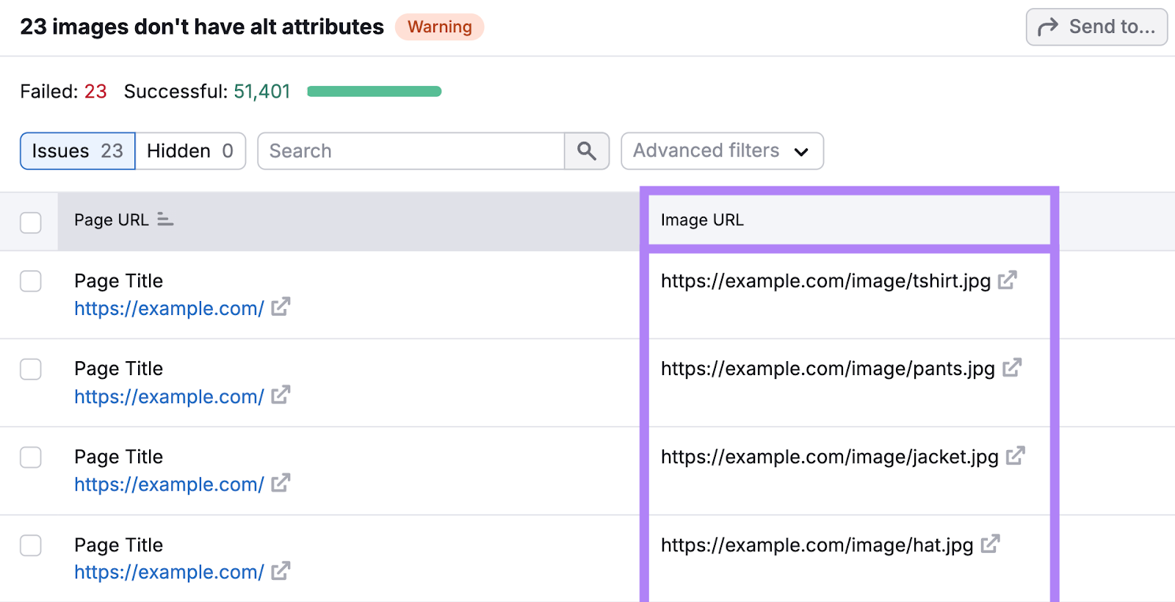
Task: Click external link icon beside first page URL
Action: pos(281,307)
